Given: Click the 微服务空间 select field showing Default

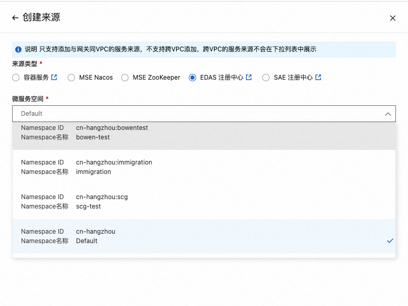Looking at the screenshot, I should (x=204, y=114).
